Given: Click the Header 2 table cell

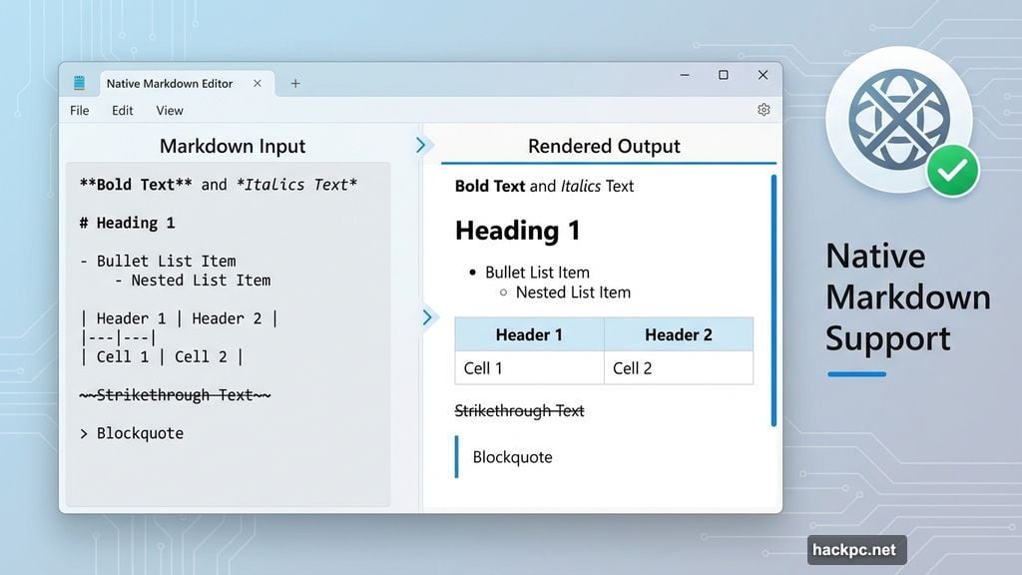Looking at the screenshot, I should [x=679, y=334].
